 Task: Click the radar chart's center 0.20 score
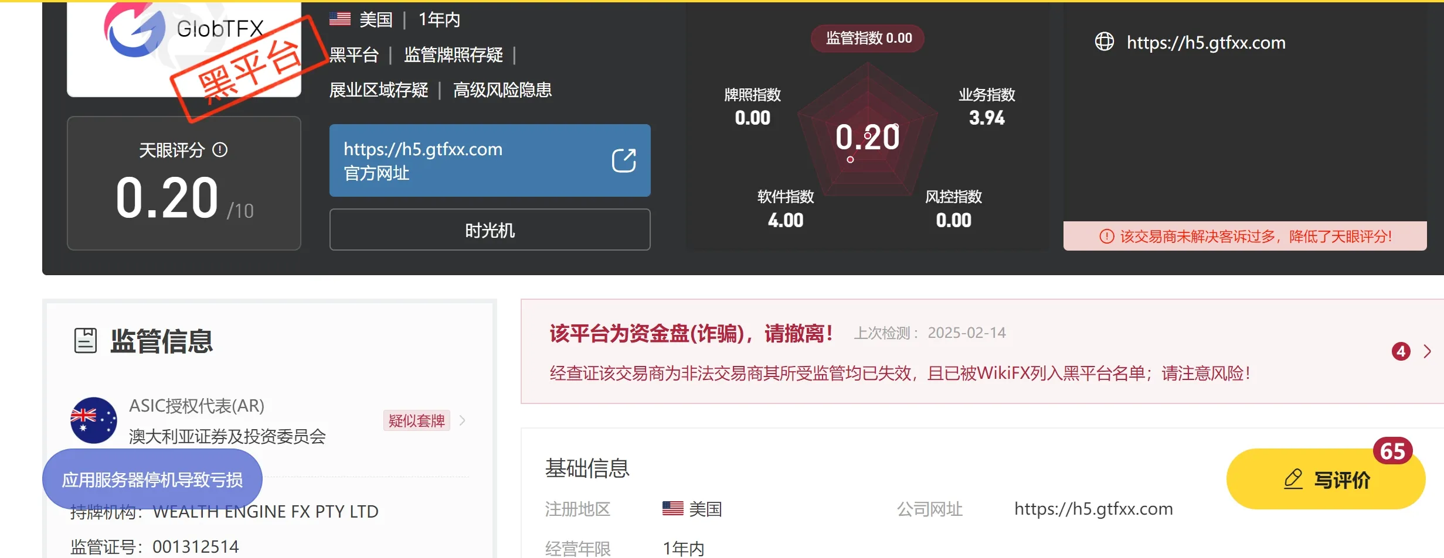[868, 137]
